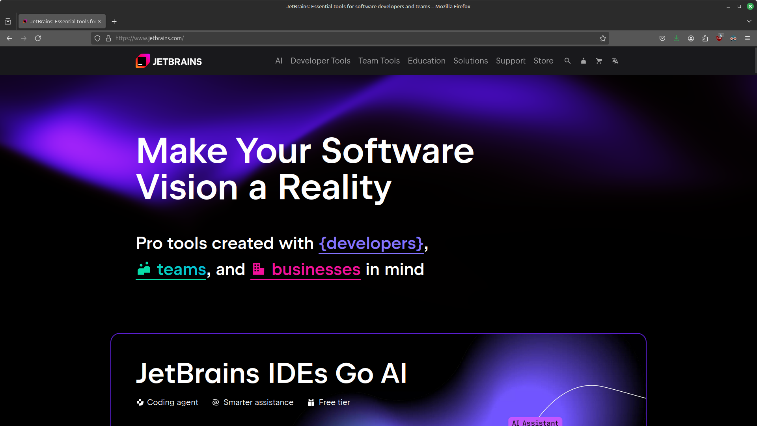
Task: Open the language selector icon
Action: [x=615, y=61]
